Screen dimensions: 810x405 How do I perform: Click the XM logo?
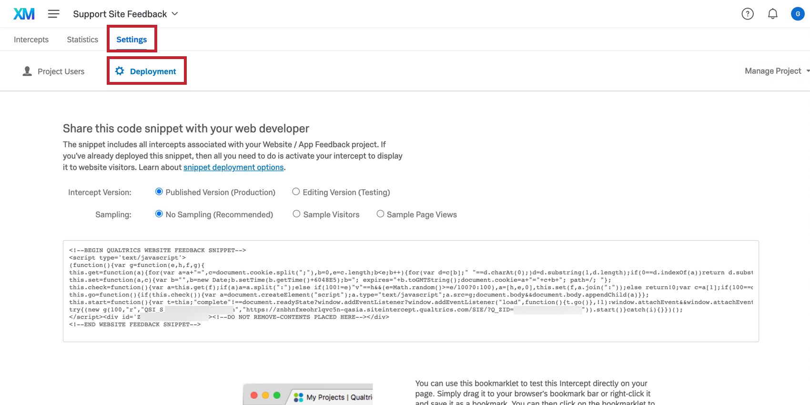(24, 14)
